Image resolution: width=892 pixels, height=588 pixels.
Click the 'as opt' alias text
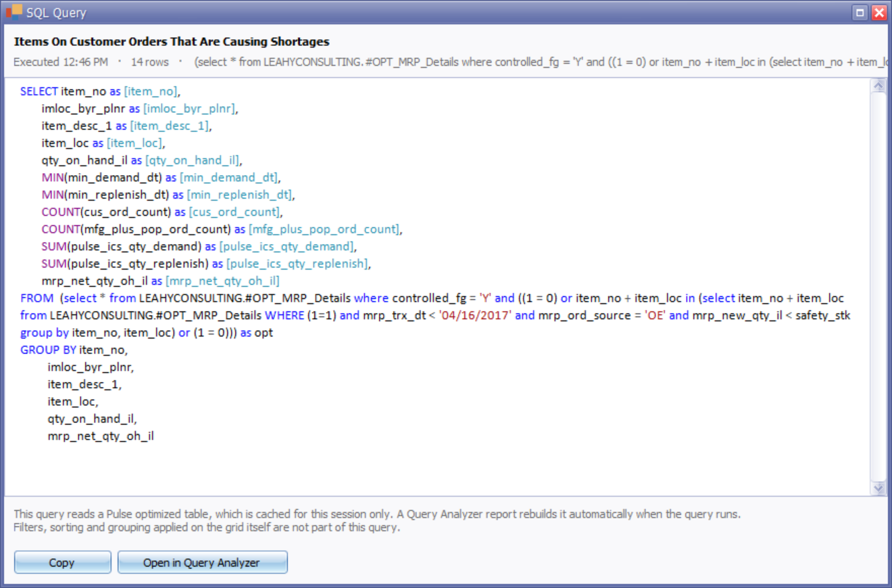pyautogui.click(x=257, y=333)
